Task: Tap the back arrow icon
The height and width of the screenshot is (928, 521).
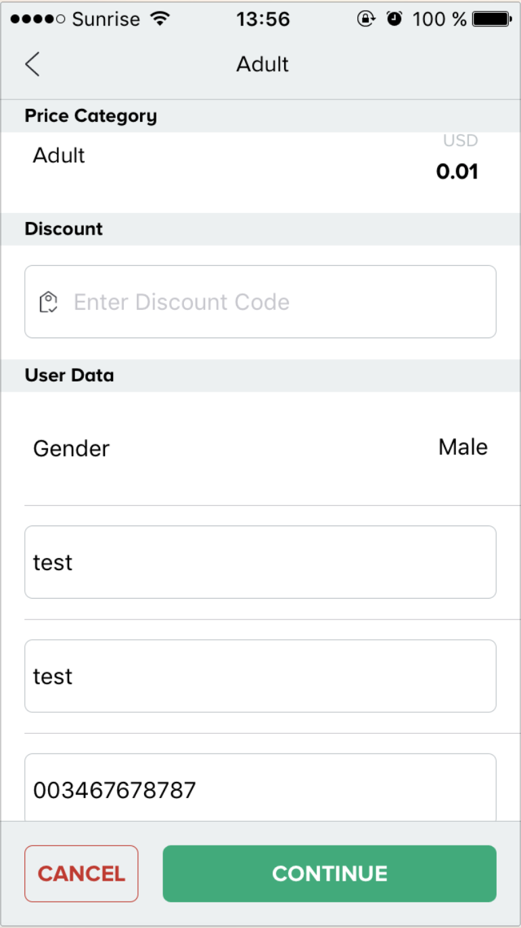Action: click(x=32, y=64)
